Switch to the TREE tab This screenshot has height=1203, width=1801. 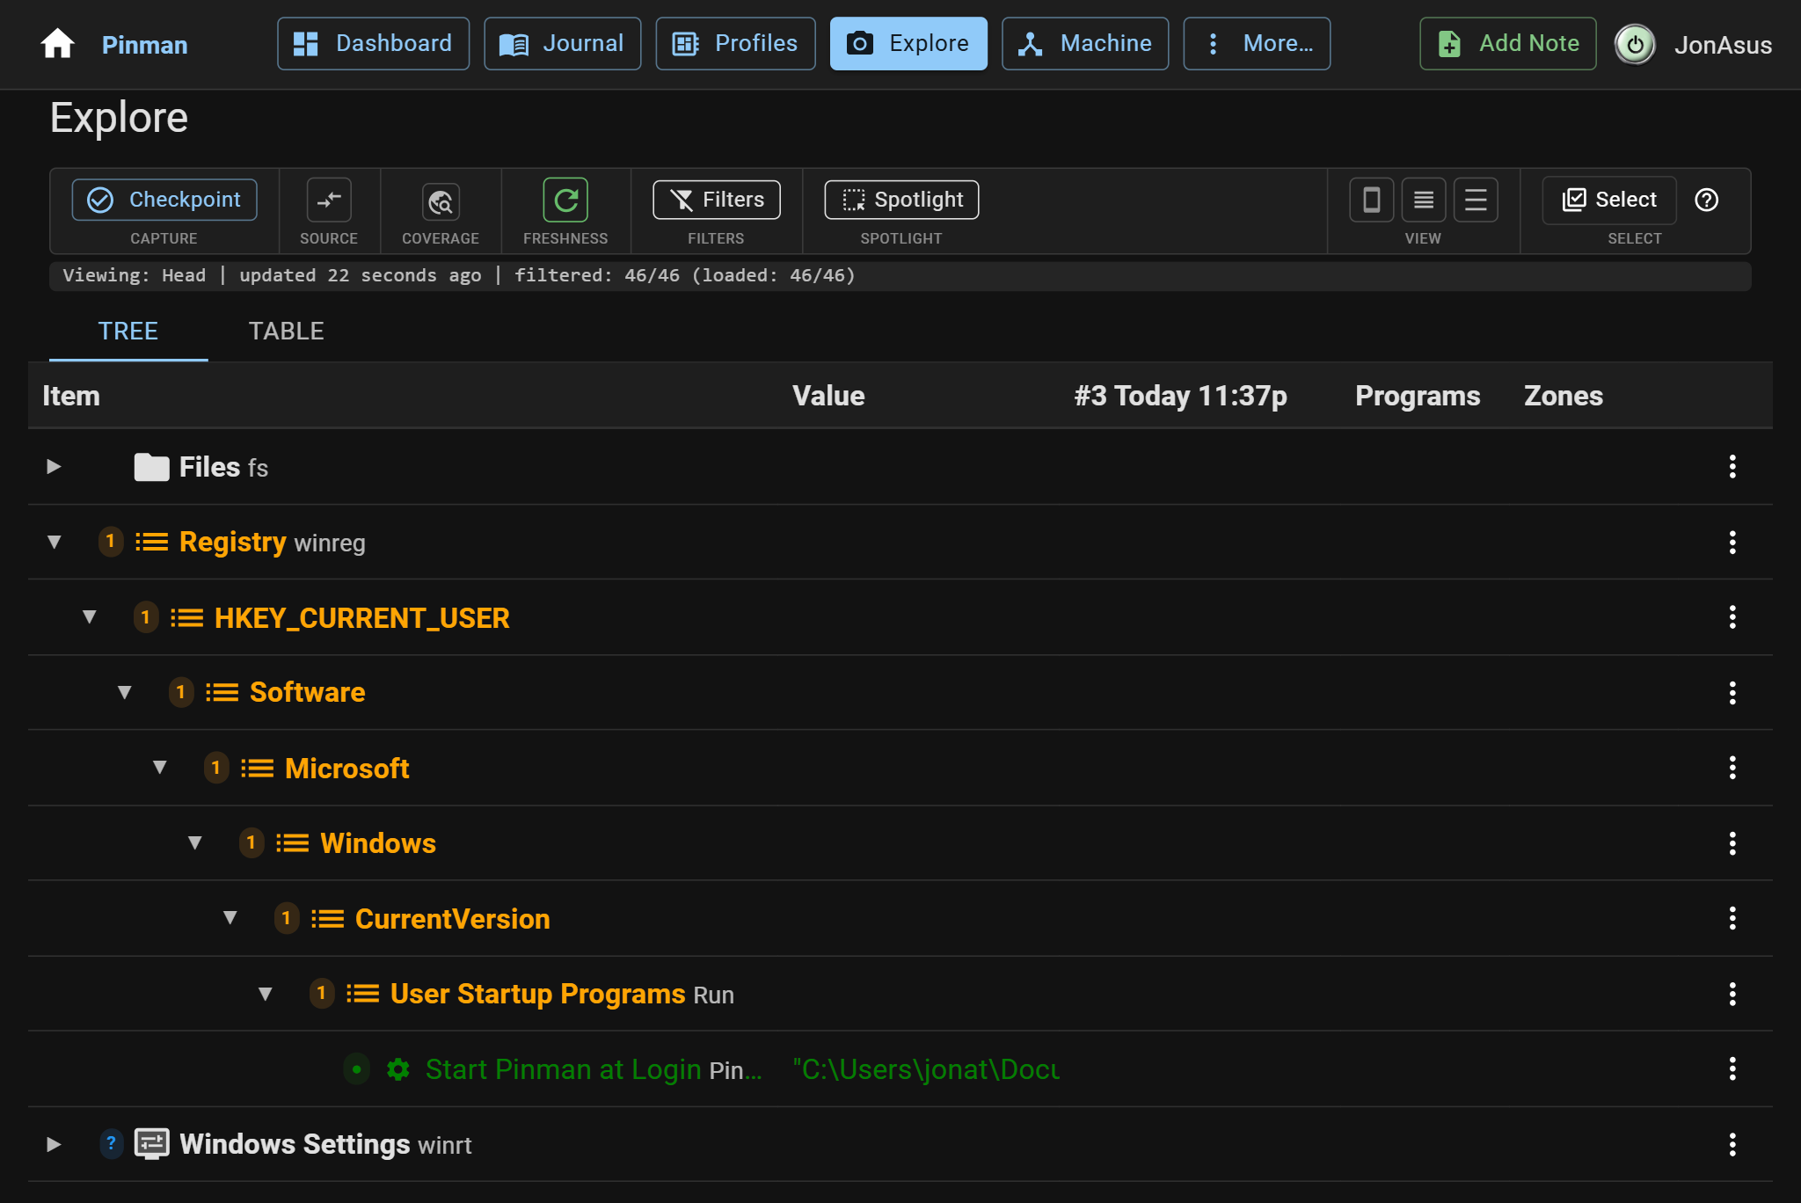tap(128, 331)
